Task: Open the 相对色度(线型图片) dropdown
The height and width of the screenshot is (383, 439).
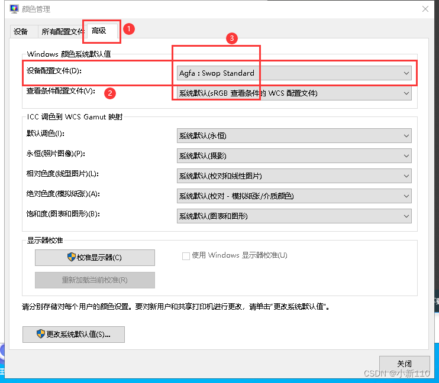Action: 294,176
